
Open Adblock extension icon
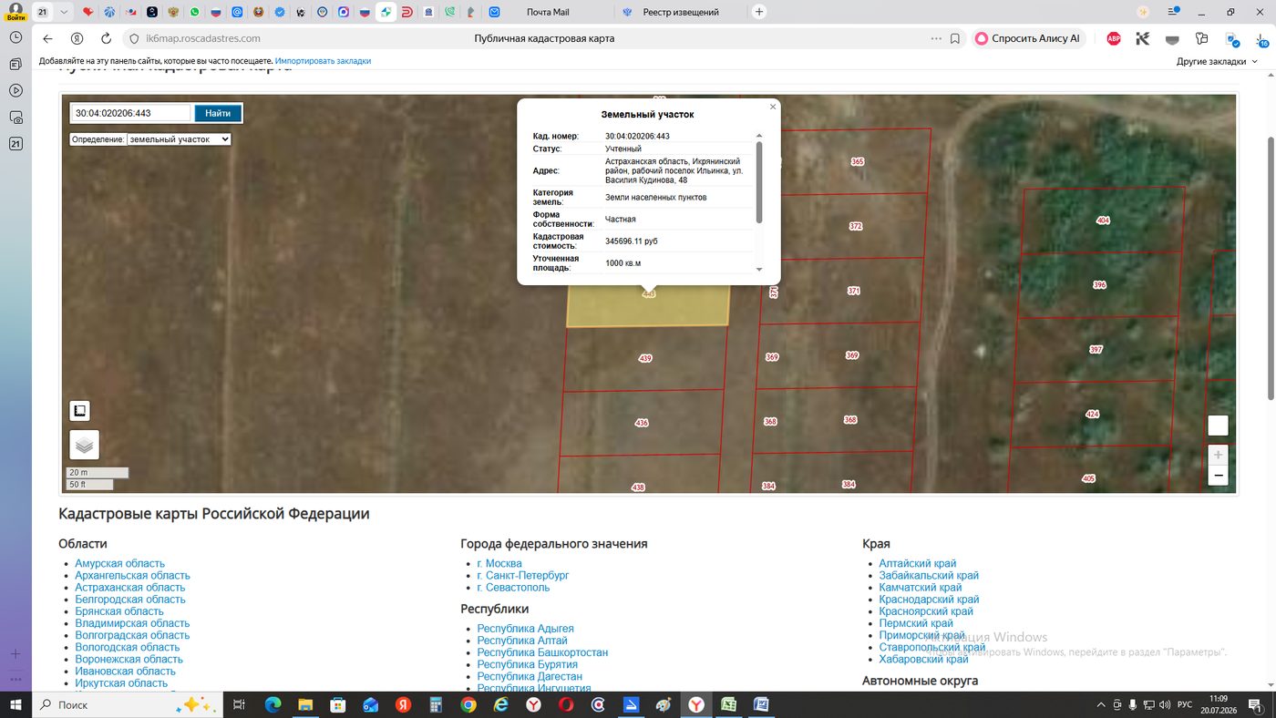(1113, 38)
